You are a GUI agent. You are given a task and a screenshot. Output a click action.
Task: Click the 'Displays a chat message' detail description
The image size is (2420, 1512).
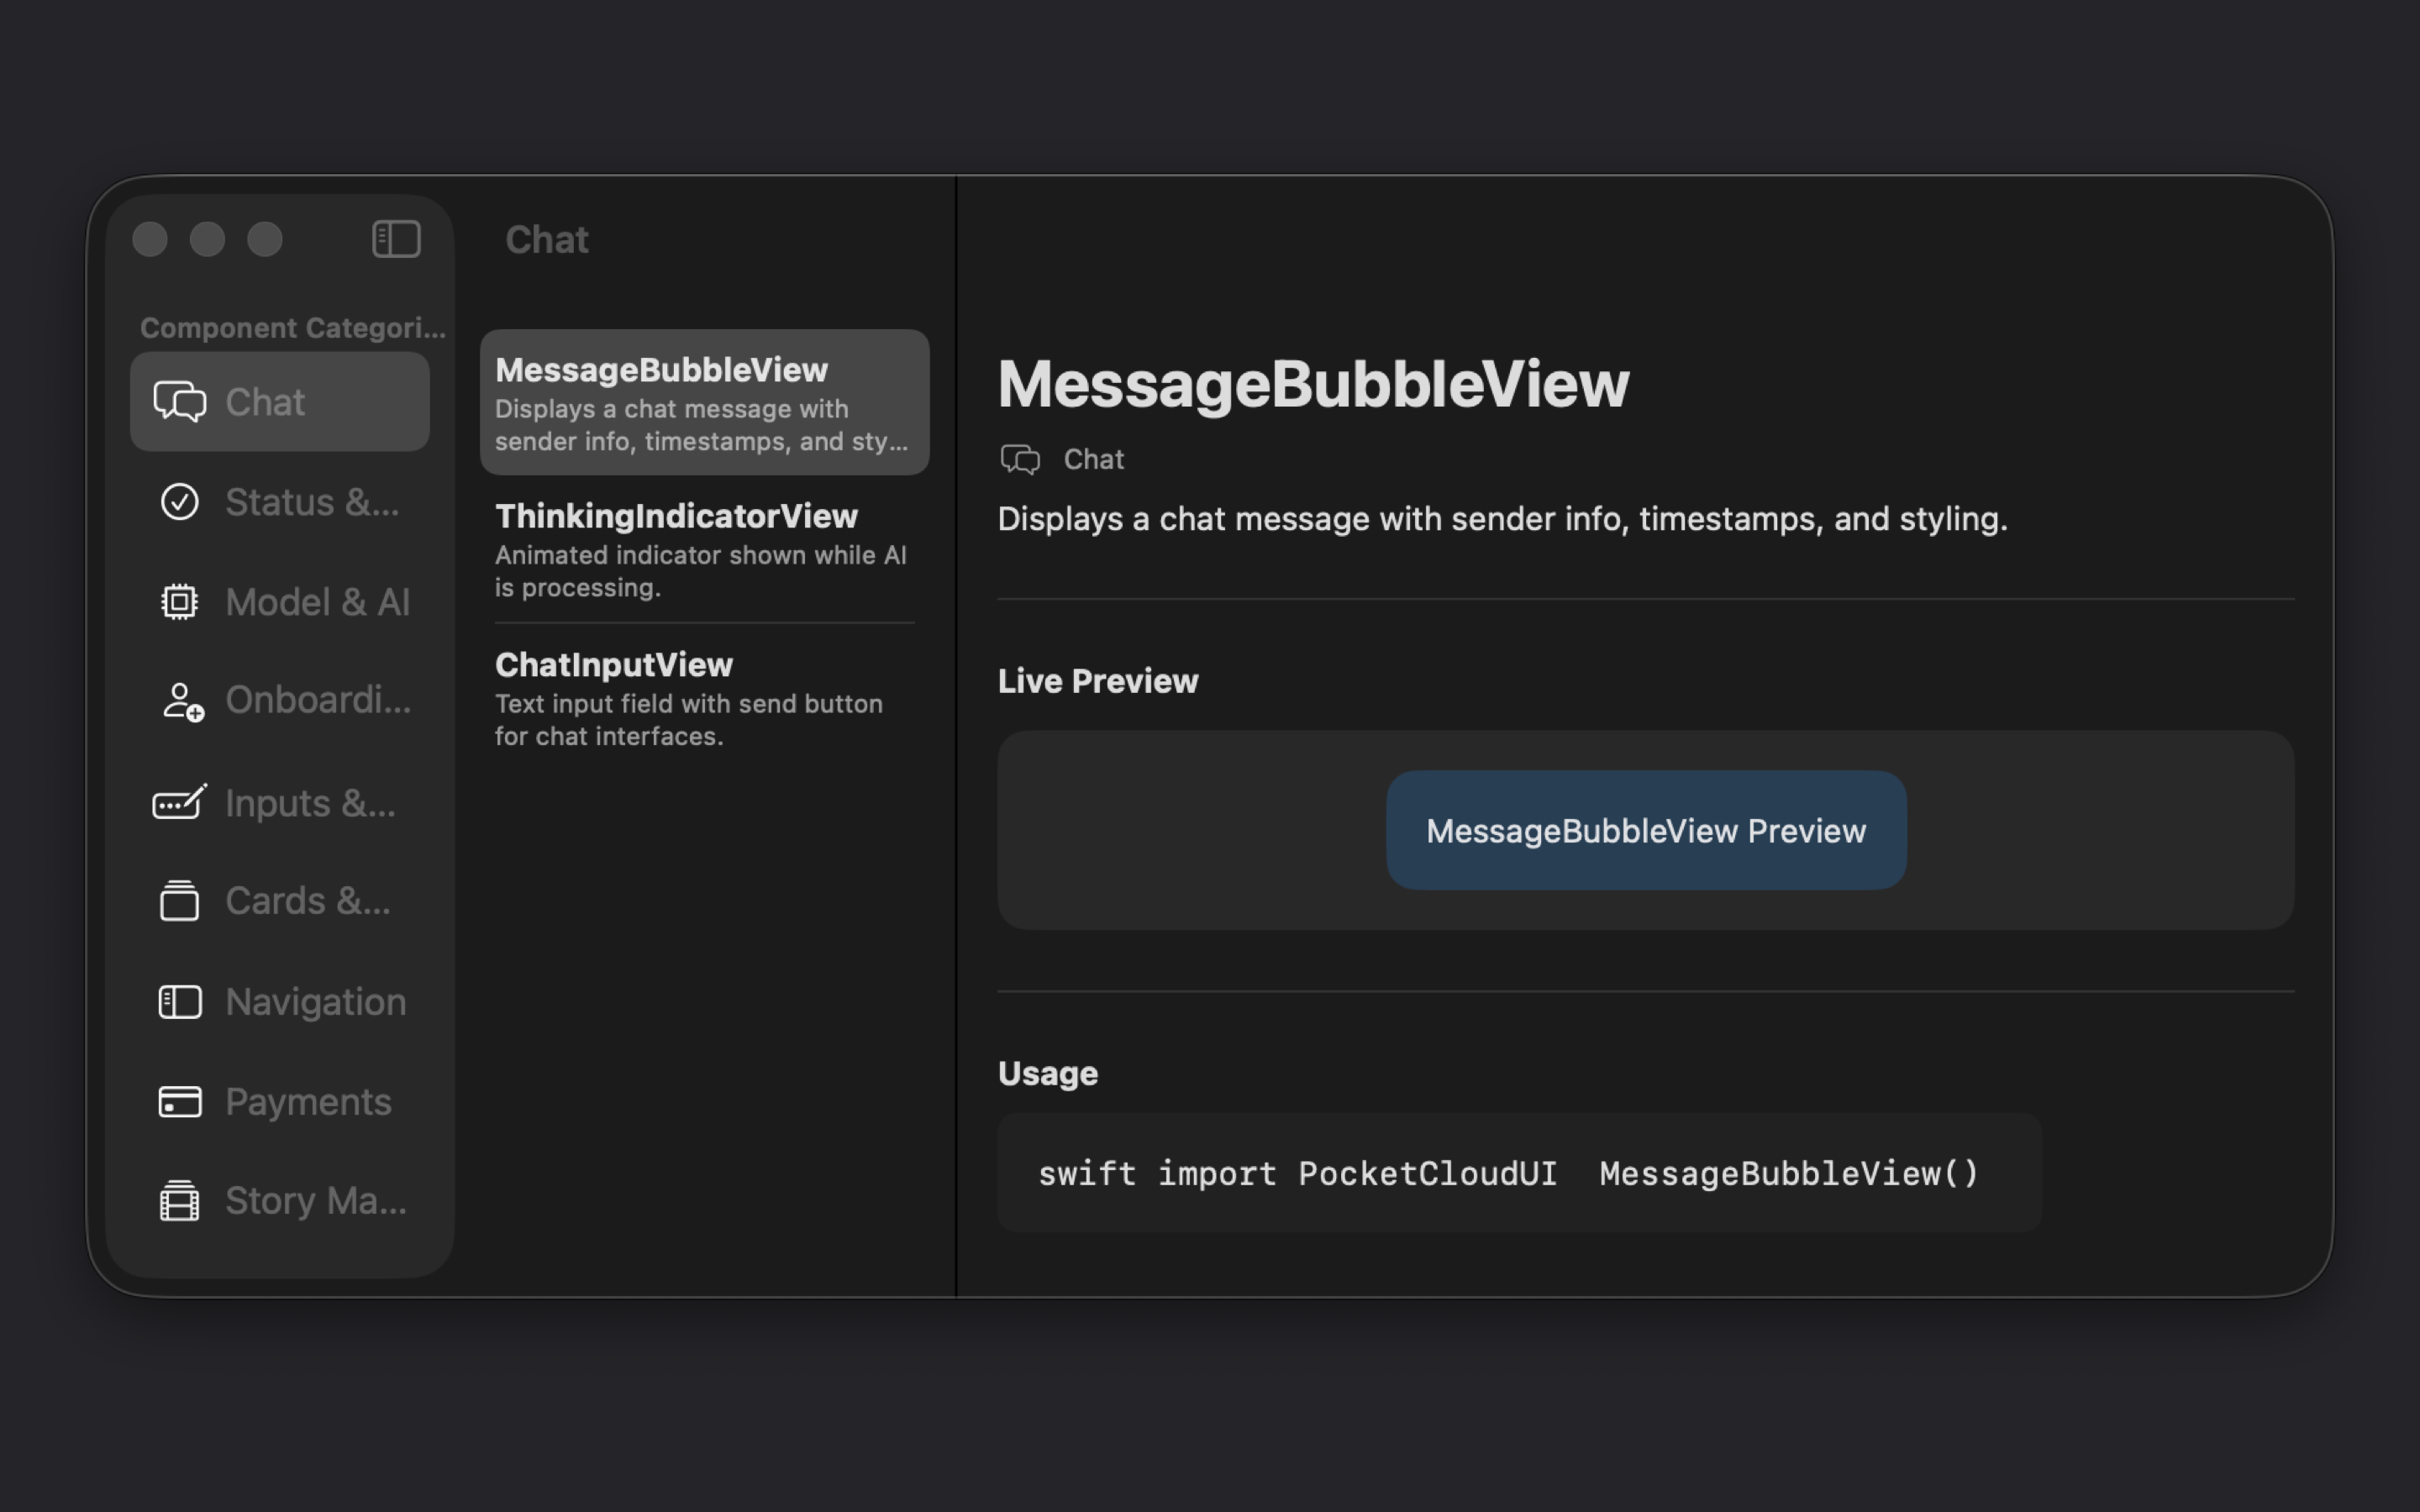tap(1502, 519)
